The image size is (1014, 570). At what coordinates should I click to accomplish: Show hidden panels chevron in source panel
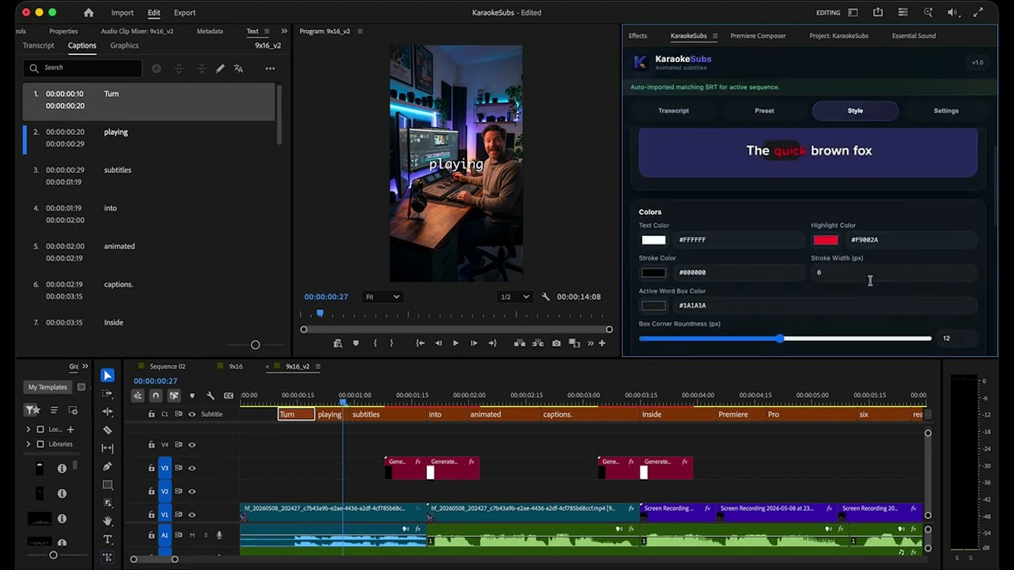point(284,31)
